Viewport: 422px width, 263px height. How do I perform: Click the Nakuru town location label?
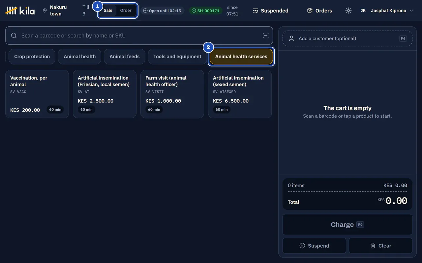[58, 11]
